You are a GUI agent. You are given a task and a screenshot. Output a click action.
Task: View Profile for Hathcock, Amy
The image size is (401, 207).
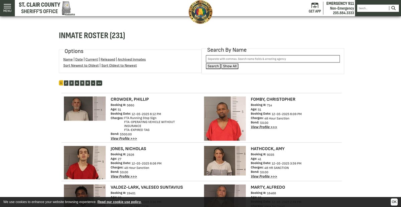click(x=264, y=176)
